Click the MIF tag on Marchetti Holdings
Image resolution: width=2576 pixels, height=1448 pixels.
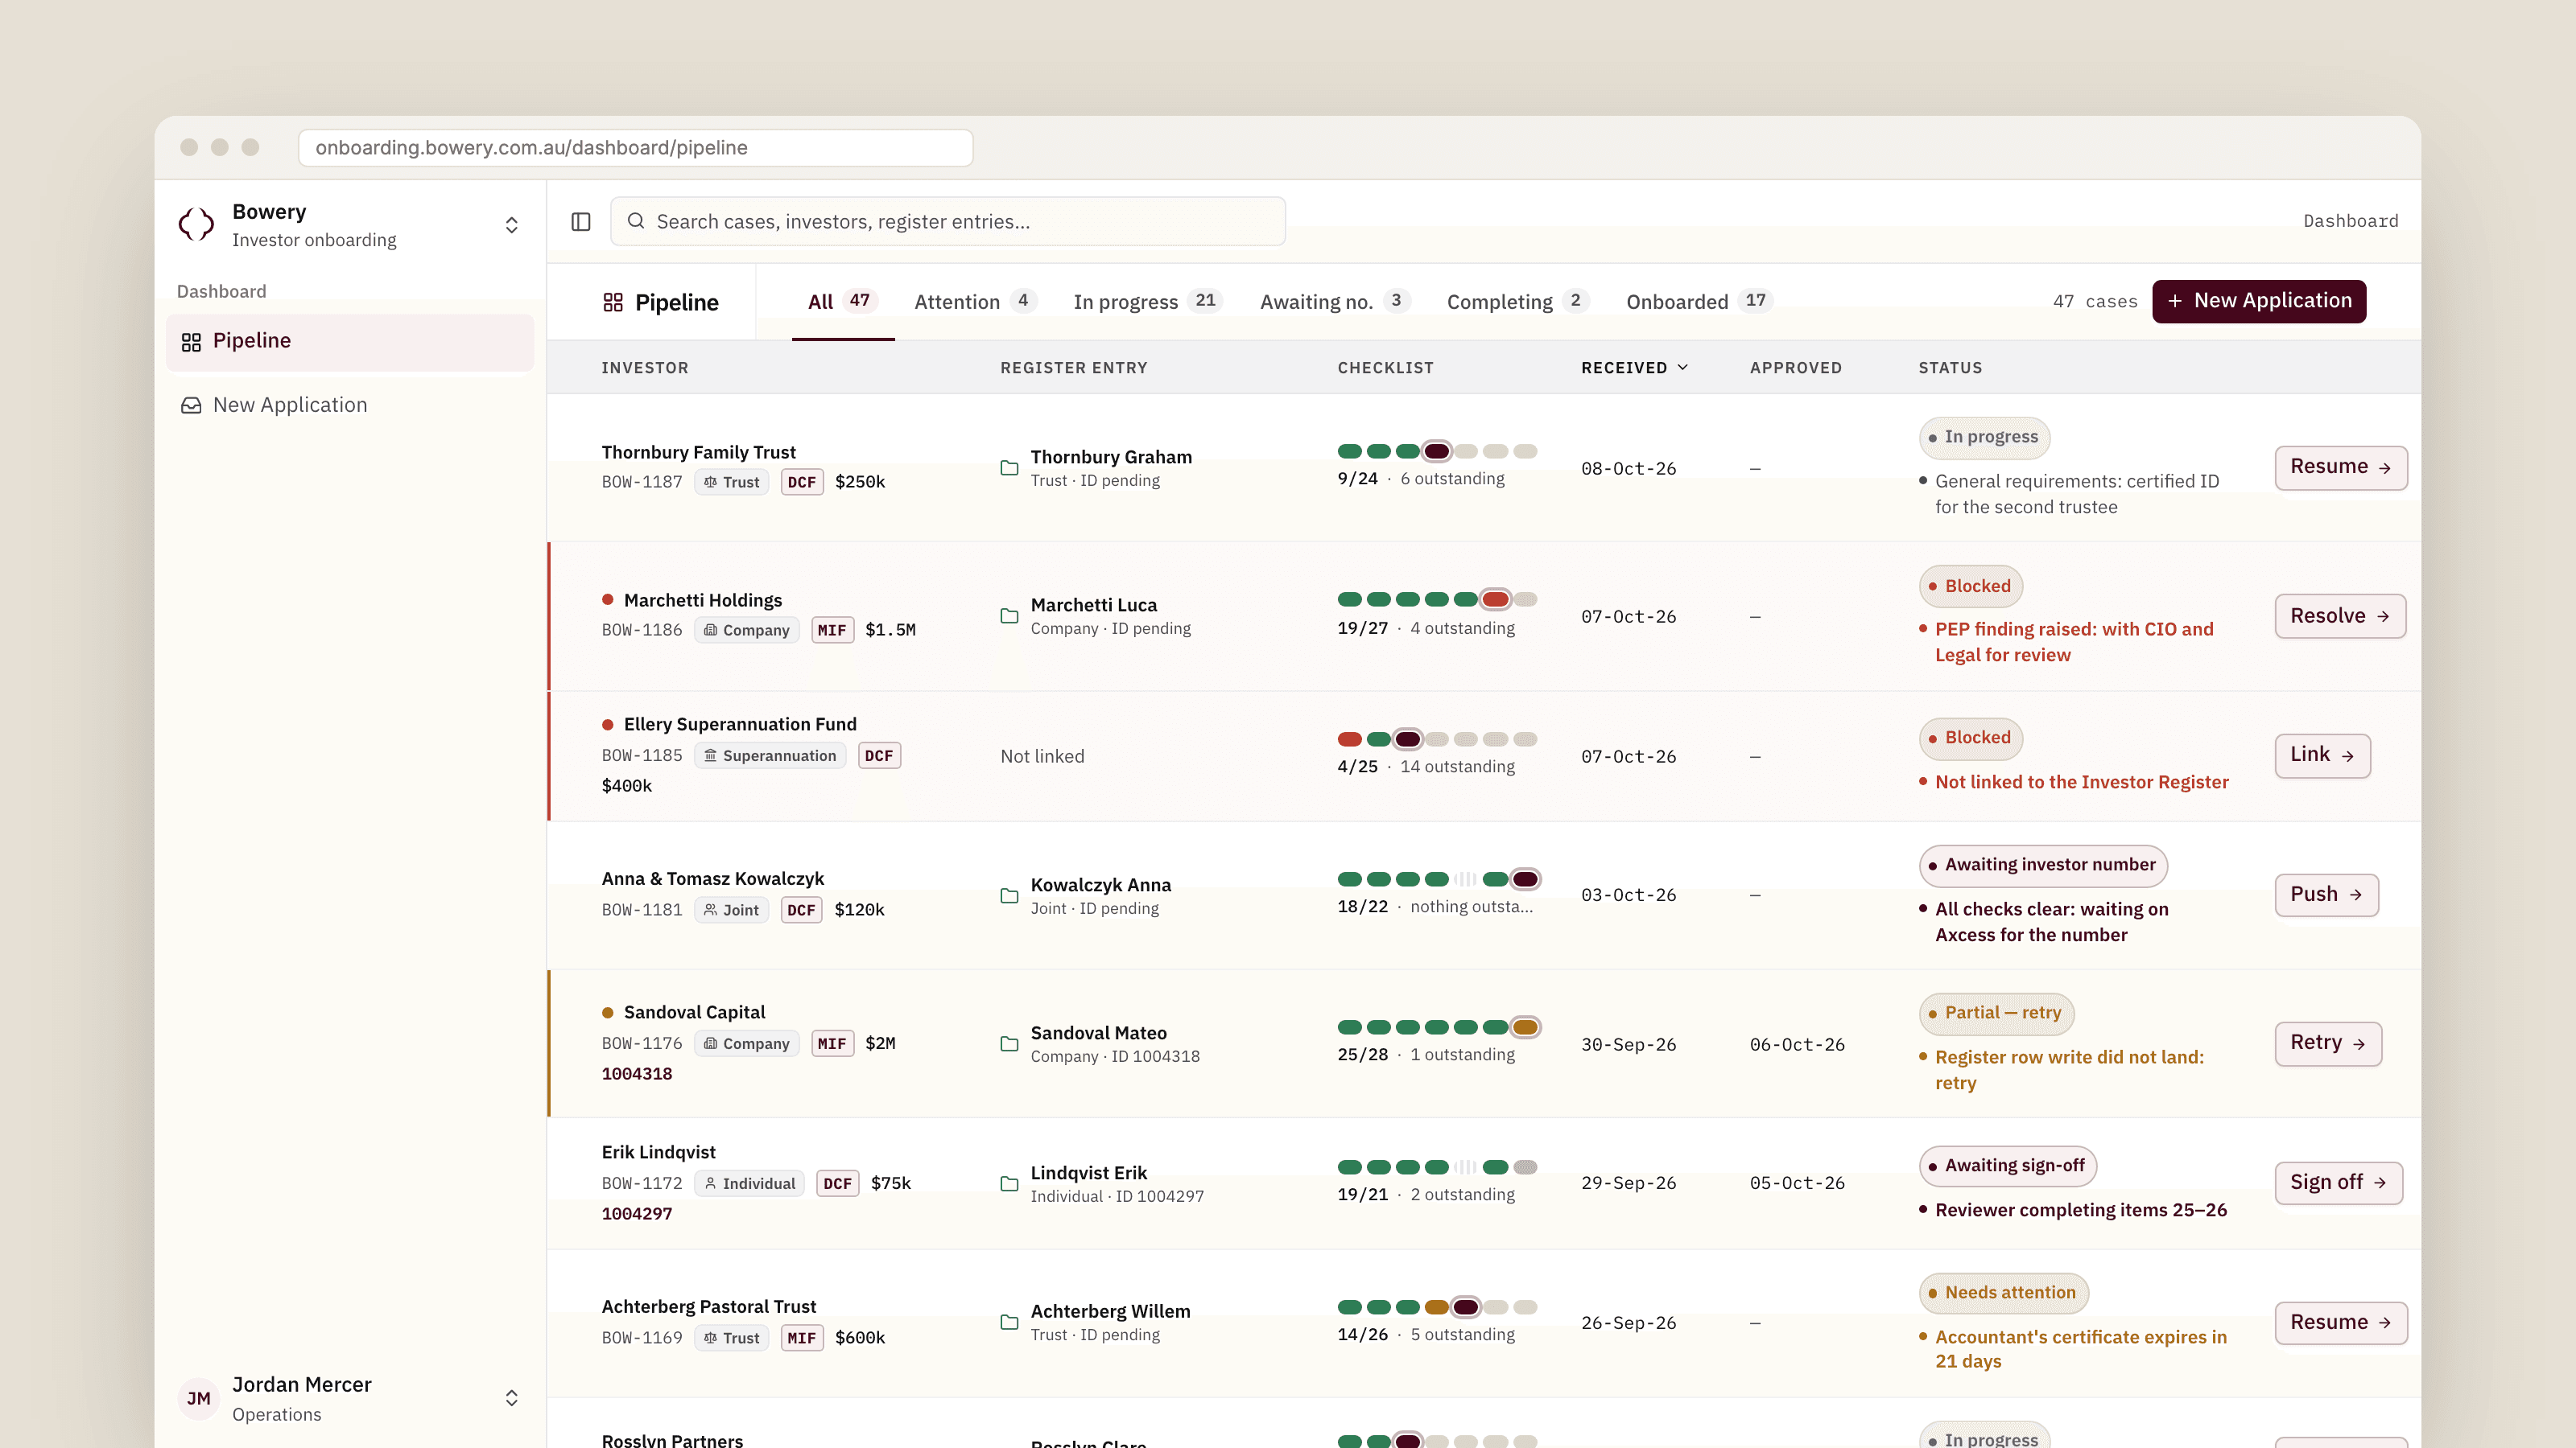(832, 630)
